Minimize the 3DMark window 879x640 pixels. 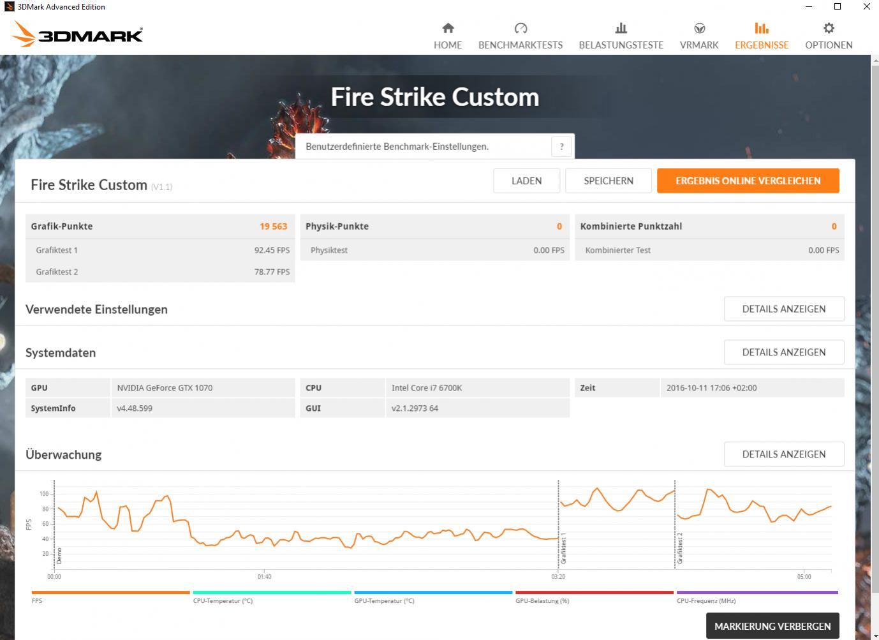point(809,6)
